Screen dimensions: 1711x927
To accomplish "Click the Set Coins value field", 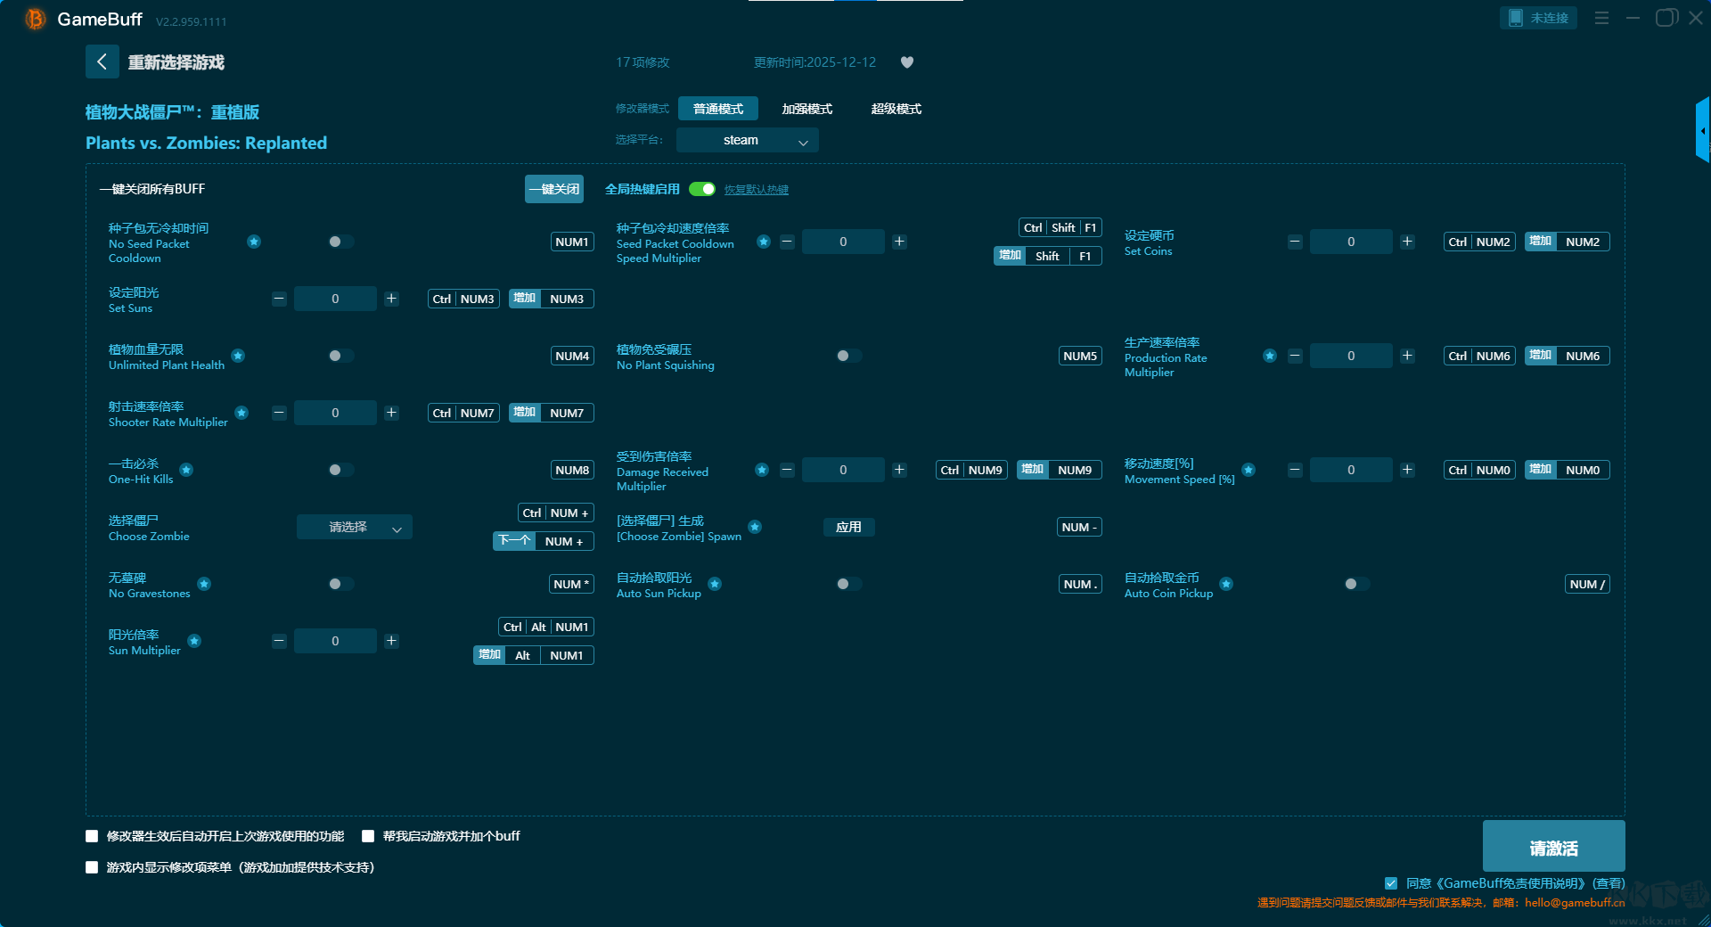I will coord(1351,242).
